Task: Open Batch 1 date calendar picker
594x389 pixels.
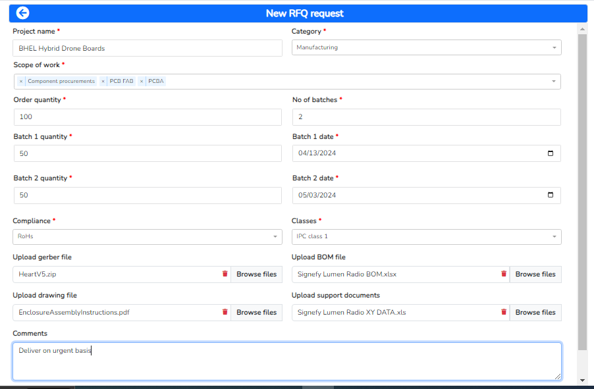Action: (x=551, y=153)
